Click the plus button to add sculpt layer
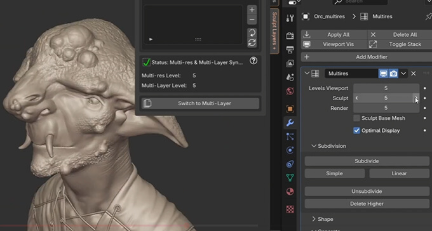Viewport: 432px width, 231px height. (x=252, y=10)
